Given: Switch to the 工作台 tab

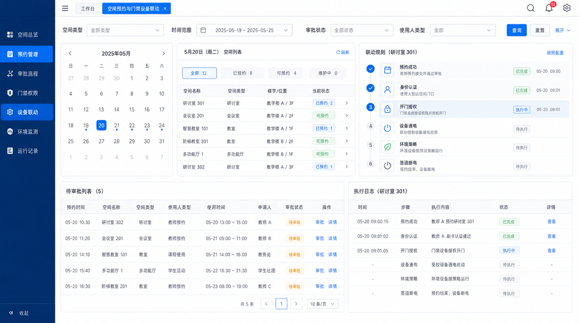Looking at the screenshot, I should click(87, 8).
